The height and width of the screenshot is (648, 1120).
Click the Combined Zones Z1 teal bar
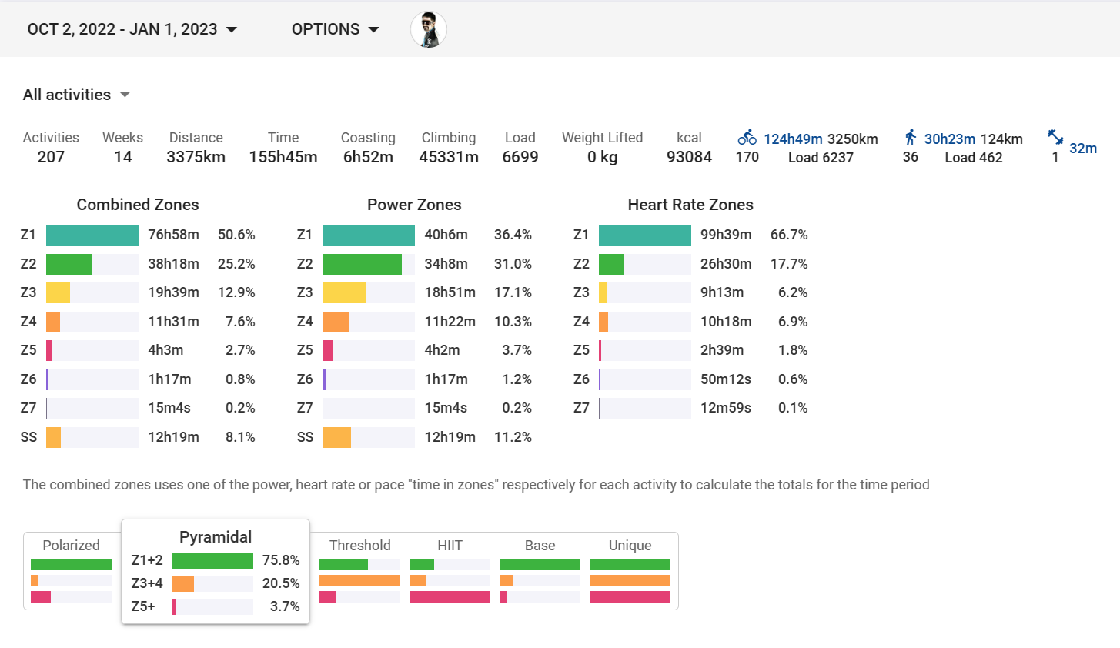(92, 235)
